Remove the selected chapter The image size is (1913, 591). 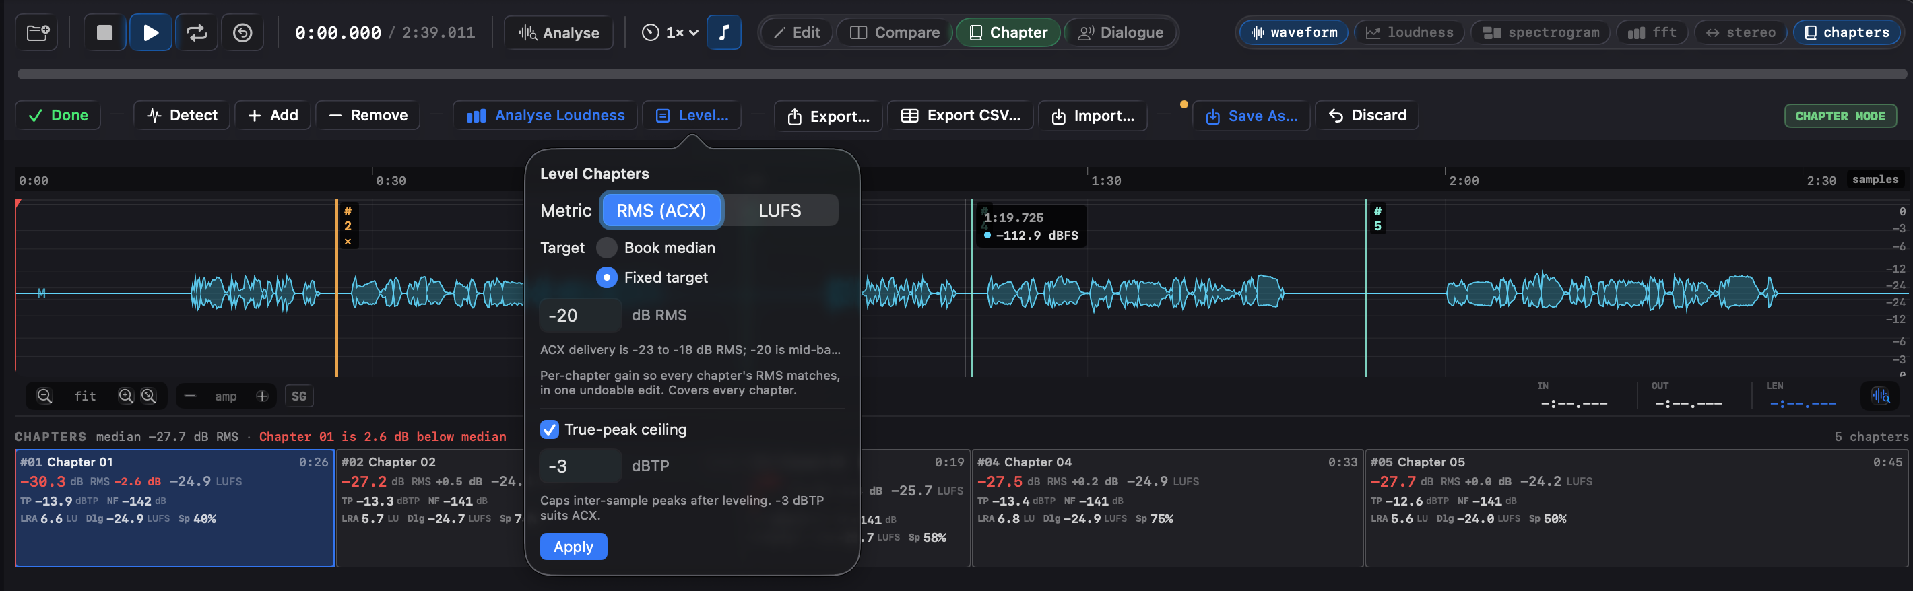point(368,116)
